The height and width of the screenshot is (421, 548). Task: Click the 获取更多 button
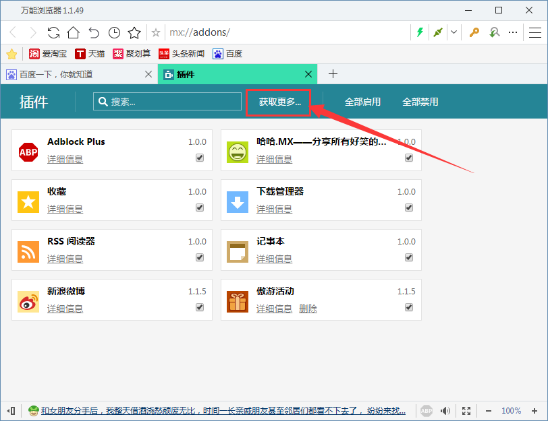(277, 101)
